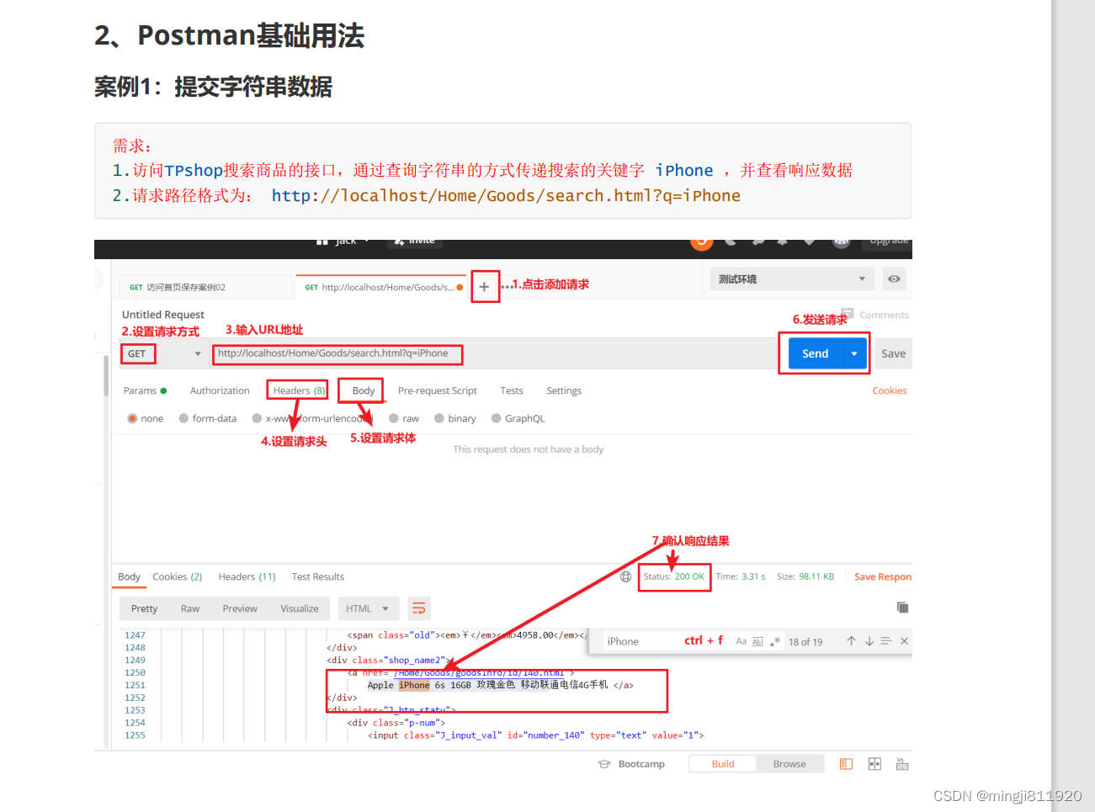Click the Untitled Request title
The width and height of the screenshot is (1095, 812).
click(x=163, y=314)
